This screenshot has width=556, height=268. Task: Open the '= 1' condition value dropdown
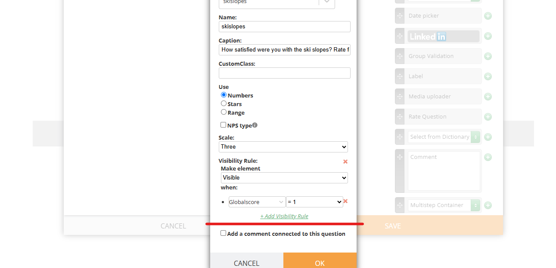[x=314, y=202]
